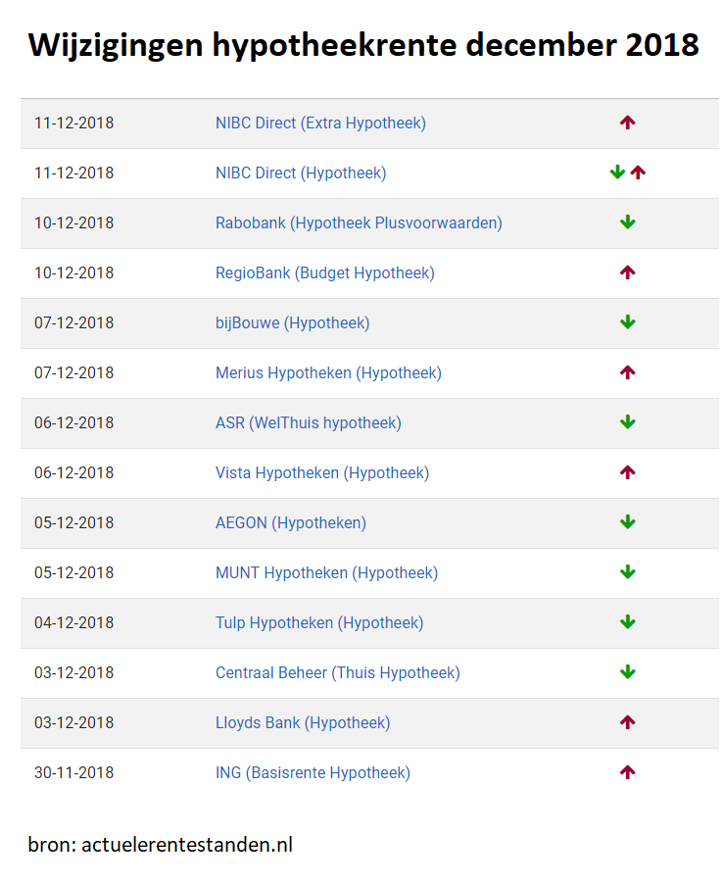Open RegioBank (Budget Hypotheek) link

point(325,273)
